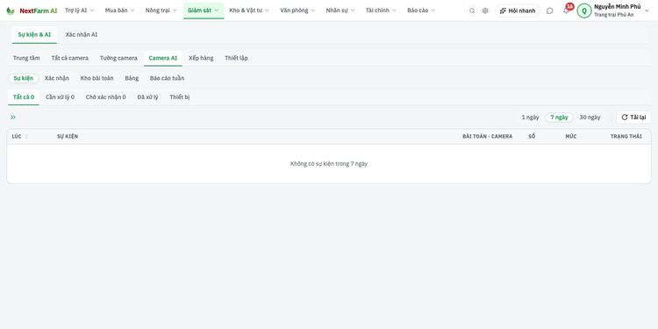Select the Sự kiện & AI tab
The height and width of the screenshot is (329, 658).
pyautogui.click(x=34, y=35)
